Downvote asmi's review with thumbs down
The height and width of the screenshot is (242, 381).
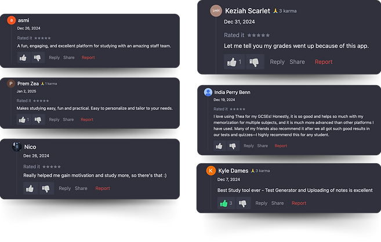tap(37, 57)
